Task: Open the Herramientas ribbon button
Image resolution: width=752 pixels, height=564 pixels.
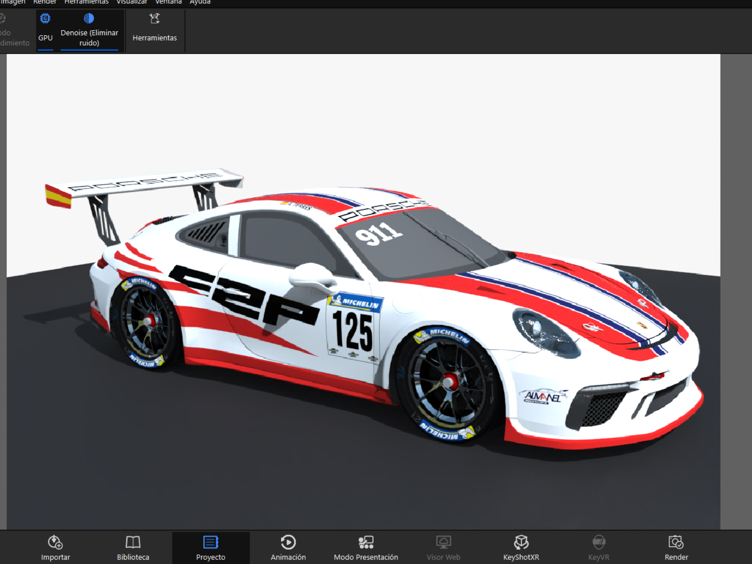Action: [155, 28]
